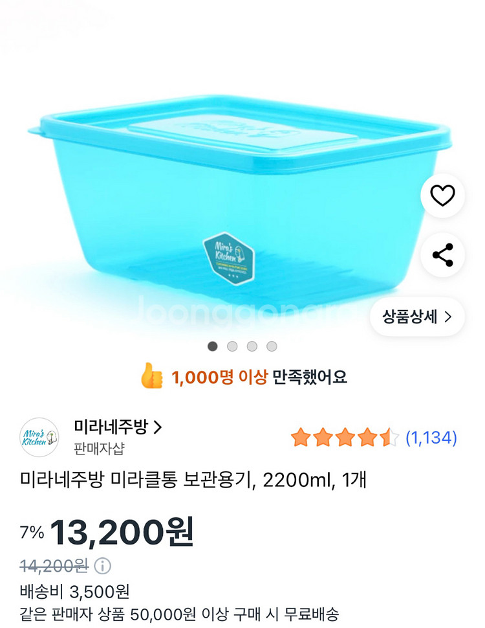Click the product title text 미라클통 보관용기
The height and width of the screenshot is (628, 485).
(194, 481)
